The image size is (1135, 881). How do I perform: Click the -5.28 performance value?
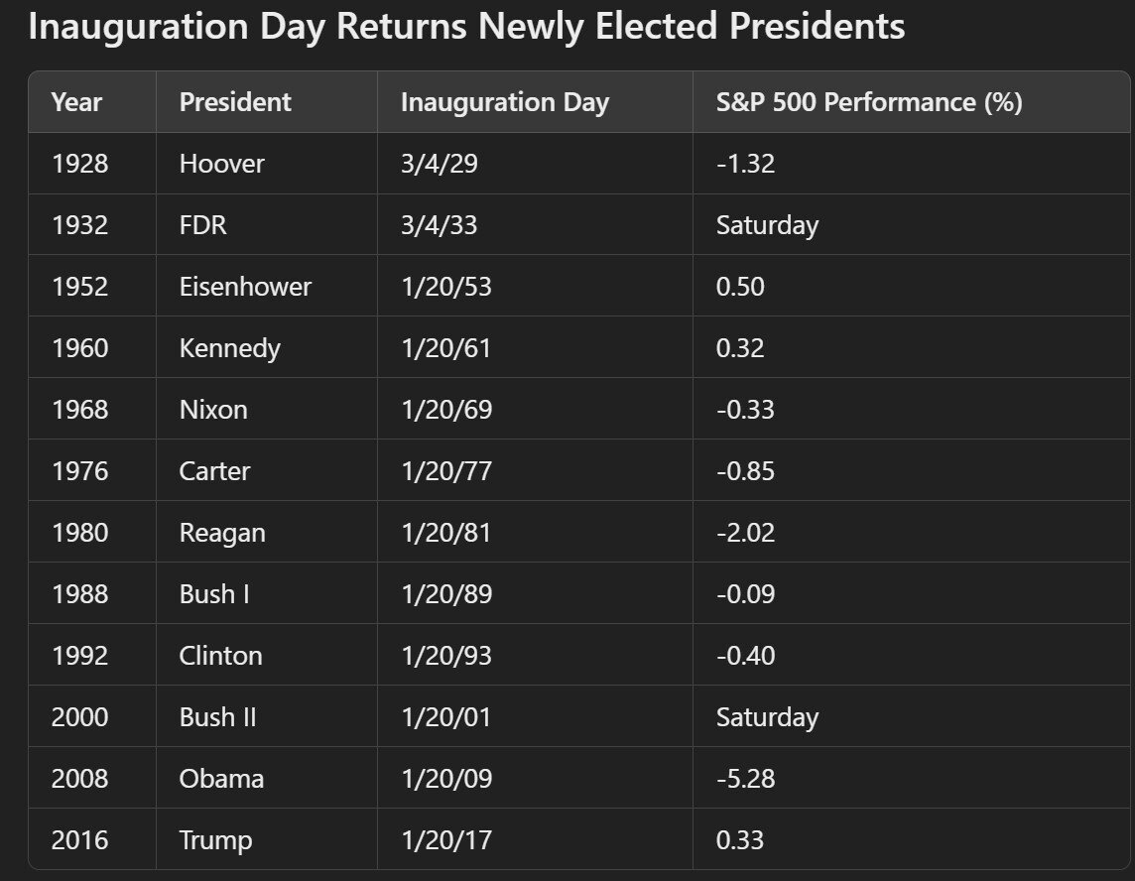[x=745, y=779]
